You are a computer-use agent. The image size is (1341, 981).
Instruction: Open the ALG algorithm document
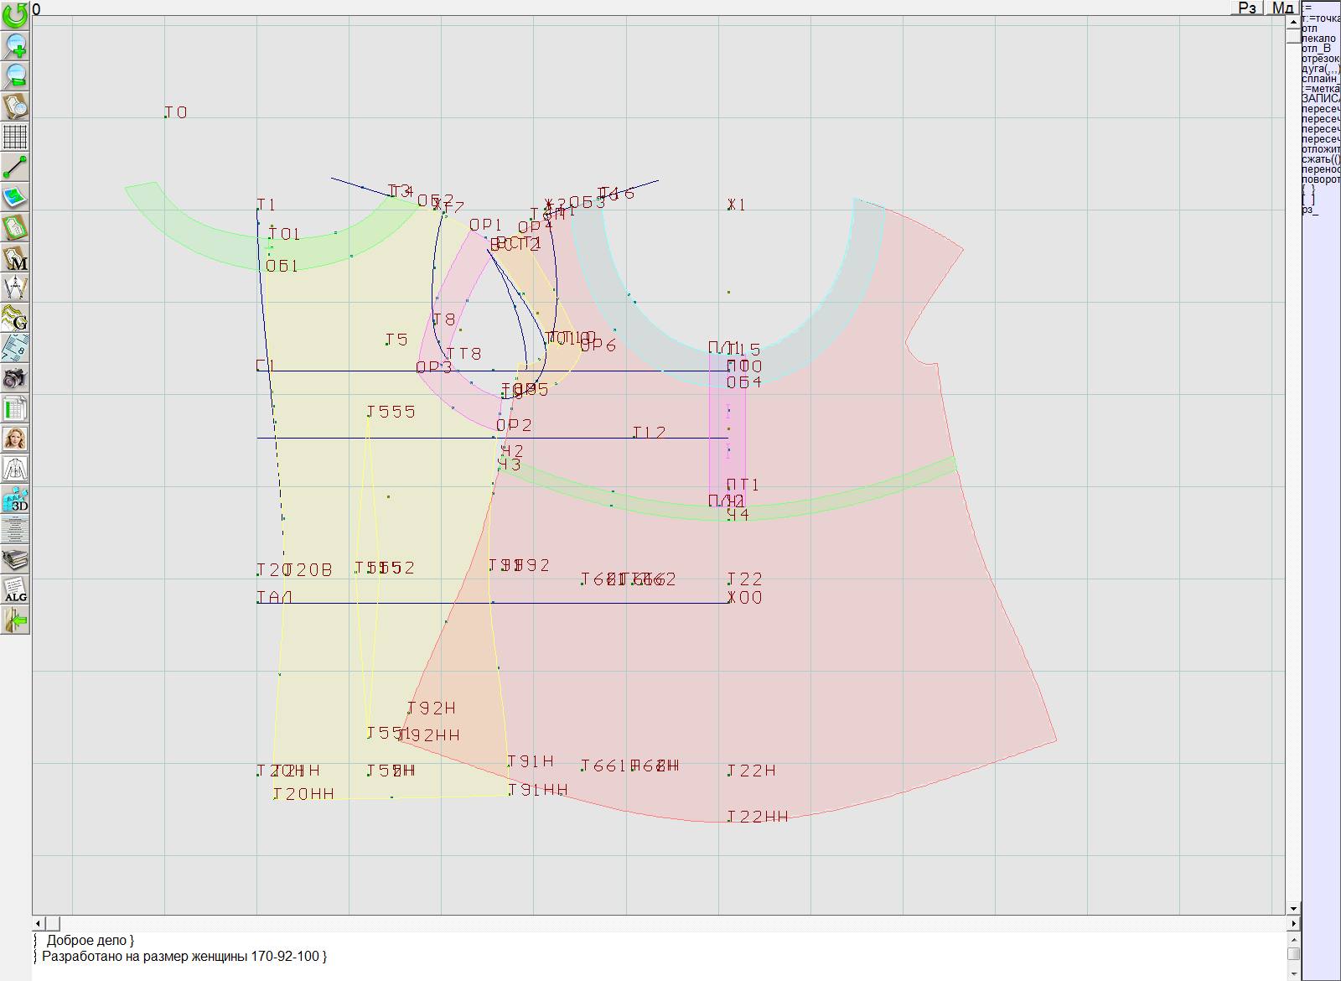(x=15, y=590)
